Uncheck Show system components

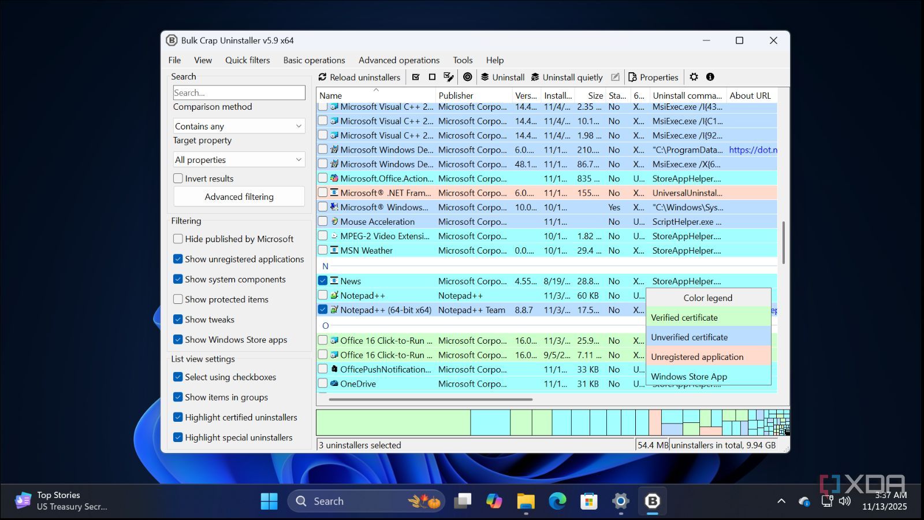click(178, 279)
